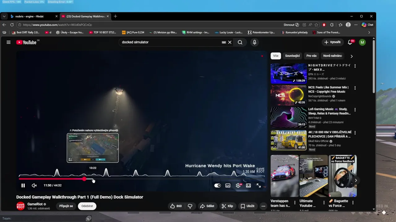The image size is (396, 222).
Task: Select the Nově nahráno filter chip
Action: [x=333, y=56]
